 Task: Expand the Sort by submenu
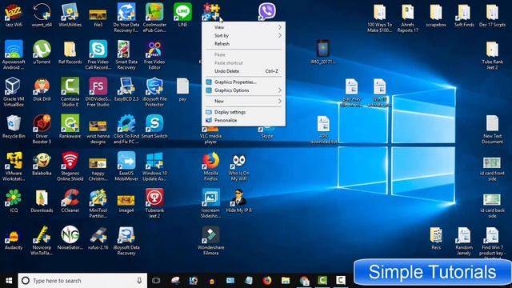coord(243,35)
